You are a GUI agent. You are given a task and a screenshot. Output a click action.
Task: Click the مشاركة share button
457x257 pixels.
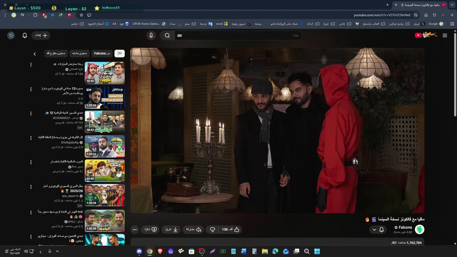[194, 230]
